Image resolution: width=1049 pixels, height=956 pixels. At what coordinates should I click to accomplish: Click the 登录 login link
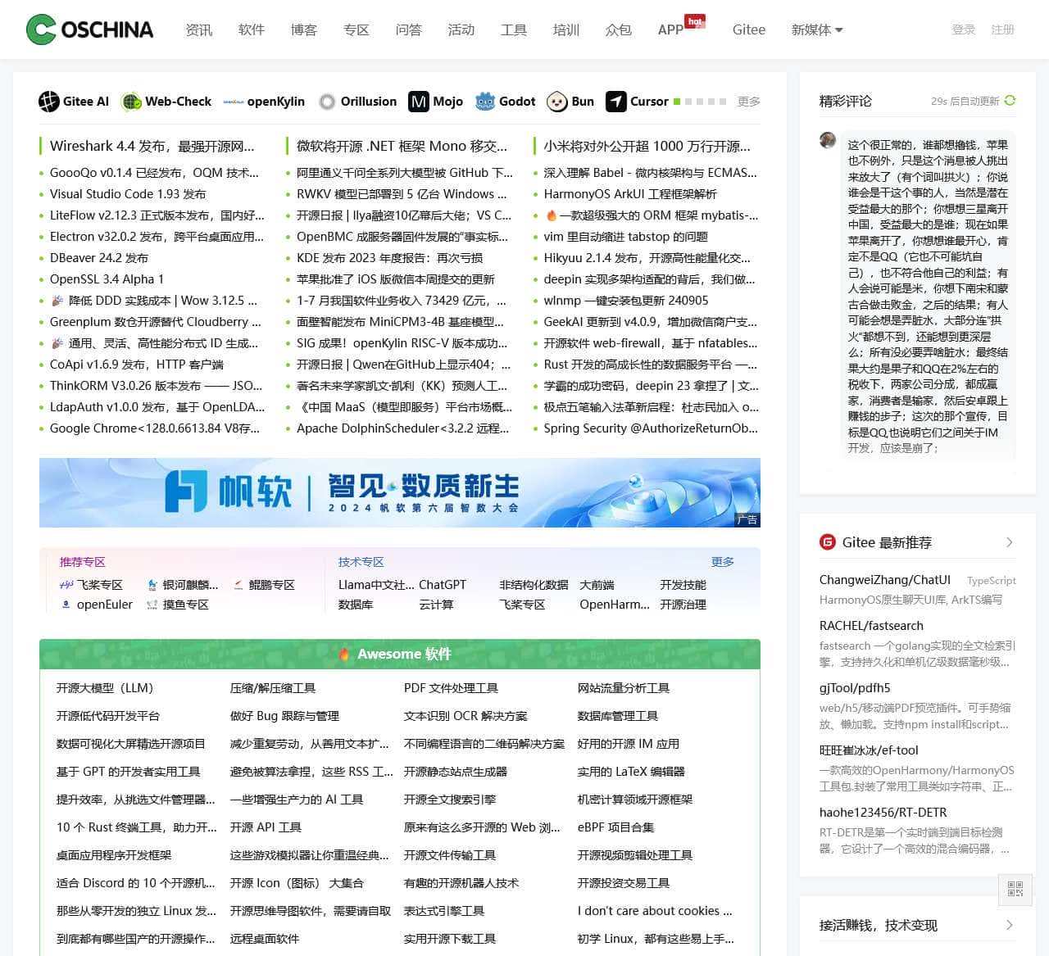pos(963,29)
